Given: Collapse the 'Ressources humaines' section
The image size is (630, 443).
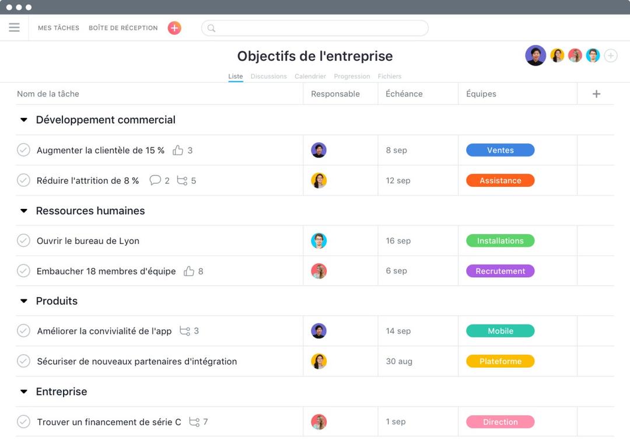Looking at the screenshot, I should (x=23, y=211).
